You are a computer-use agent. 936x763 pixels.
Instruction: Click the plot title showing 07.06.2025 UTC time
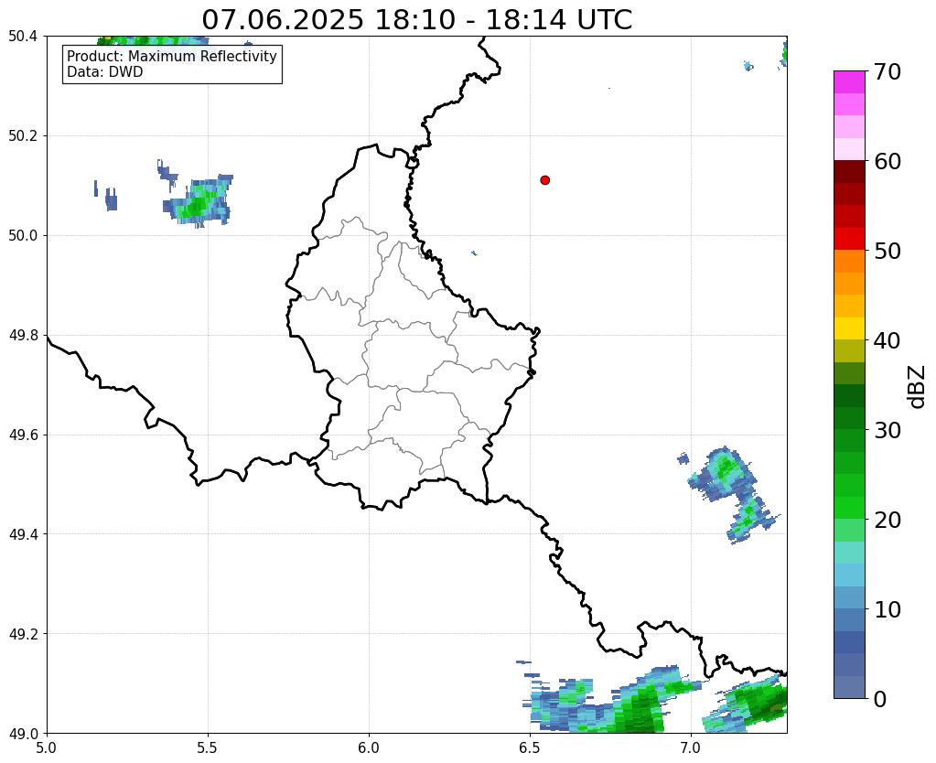416,20
